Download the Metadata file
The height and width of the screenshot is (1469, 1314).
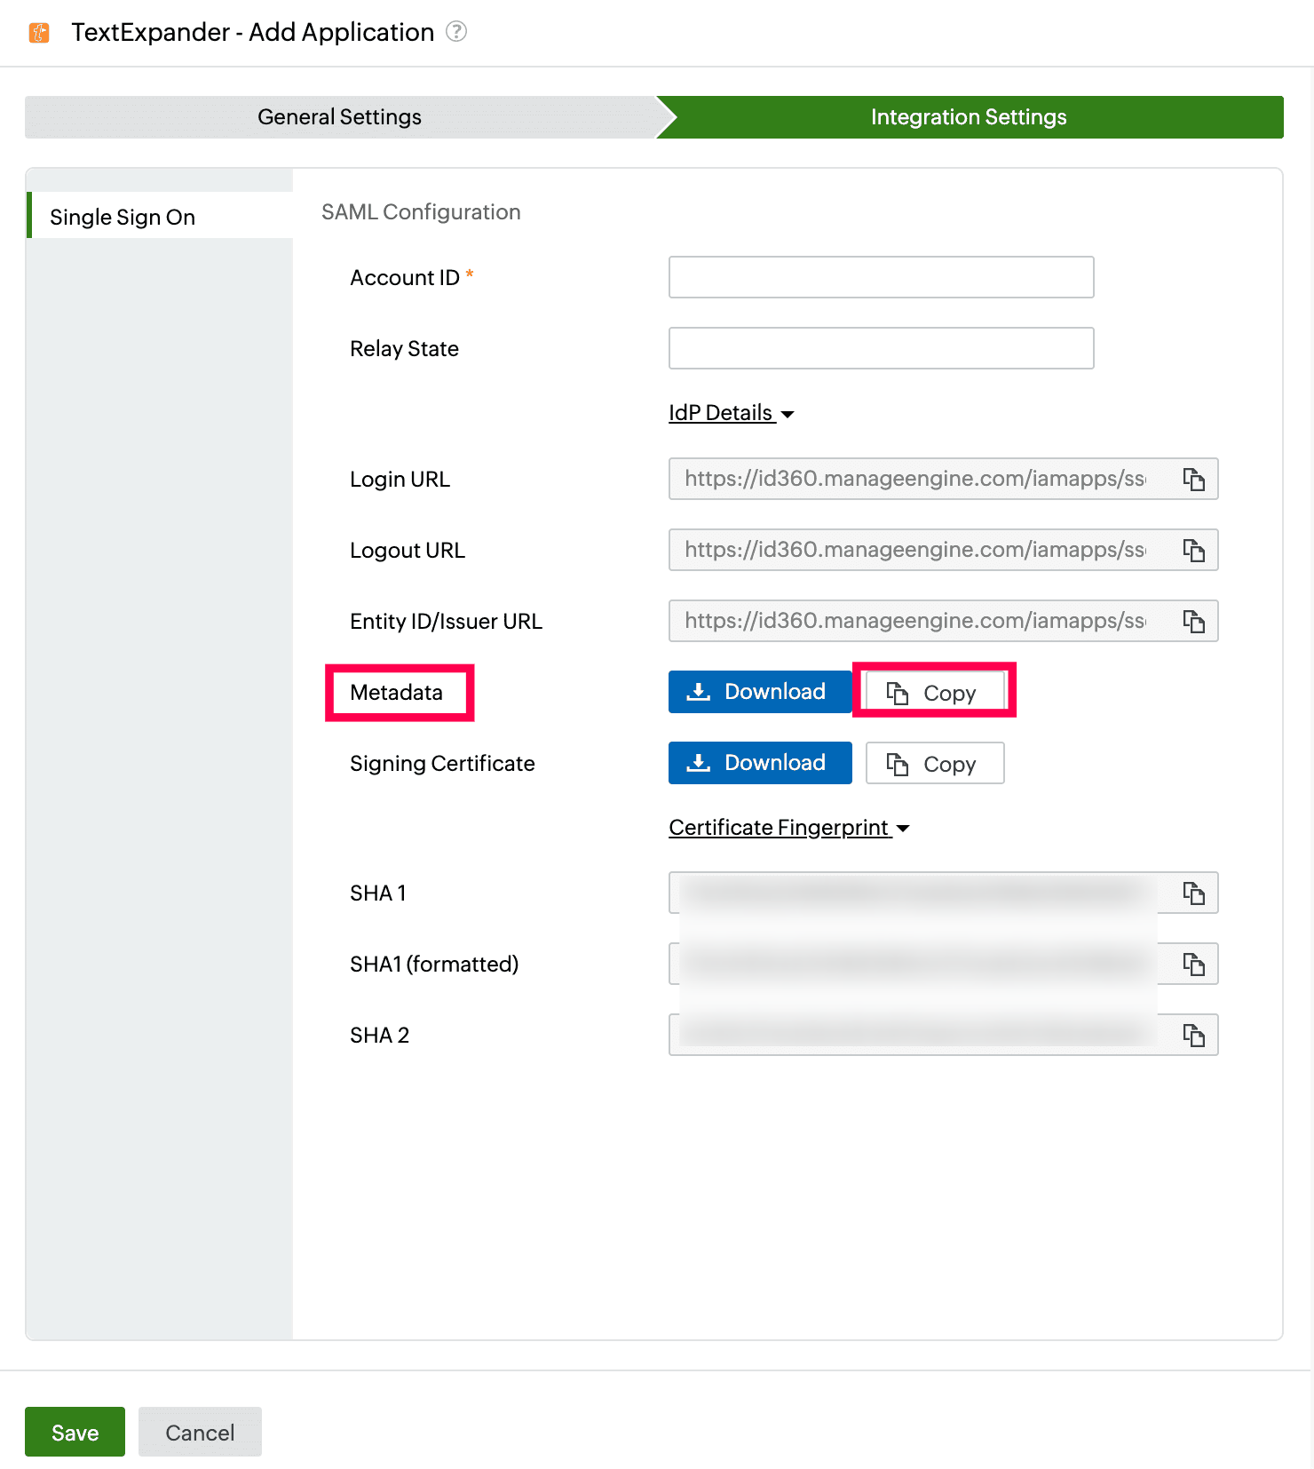pyautogui.click(x=760, y=692)
